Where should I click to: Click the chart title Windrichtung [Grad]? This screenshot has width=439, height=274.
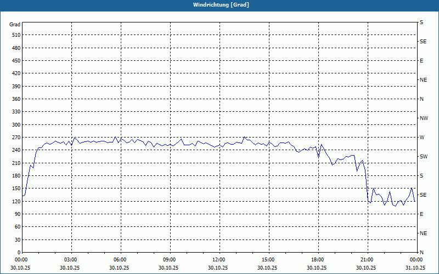(x=221, y=5)
